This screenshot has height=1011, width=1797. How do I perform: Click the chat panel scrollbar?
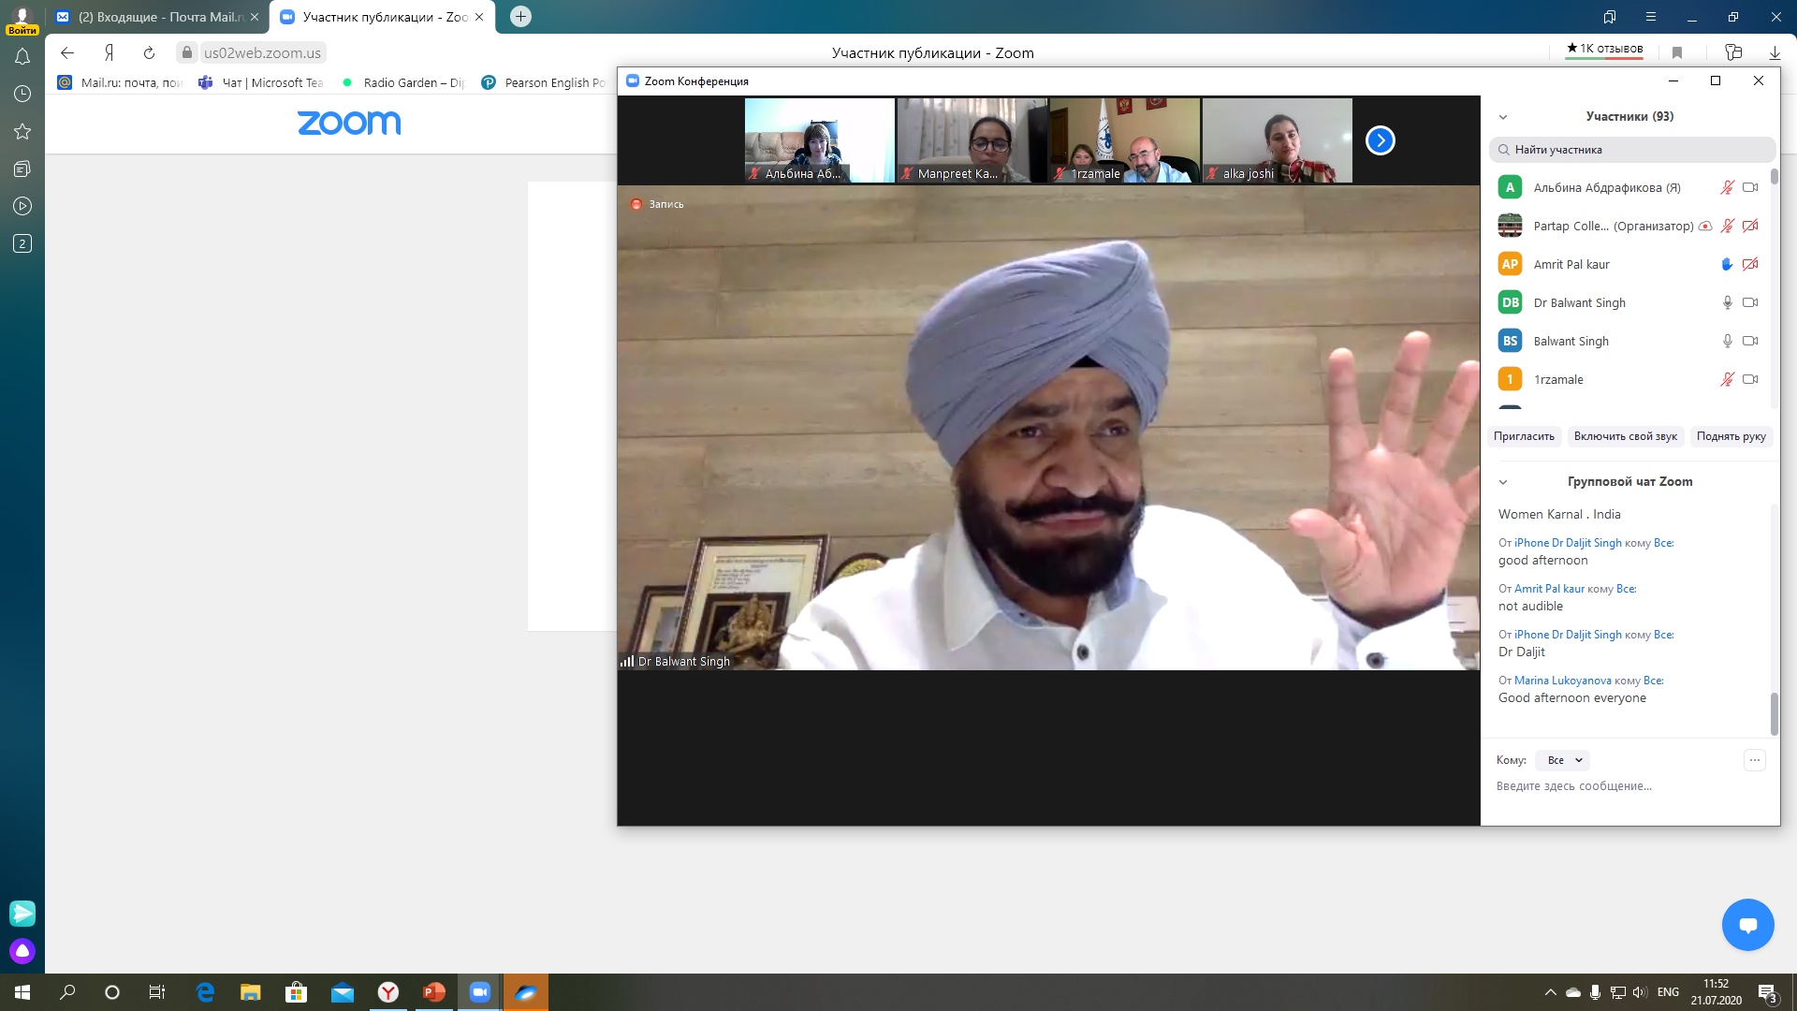coord(1774,713)
